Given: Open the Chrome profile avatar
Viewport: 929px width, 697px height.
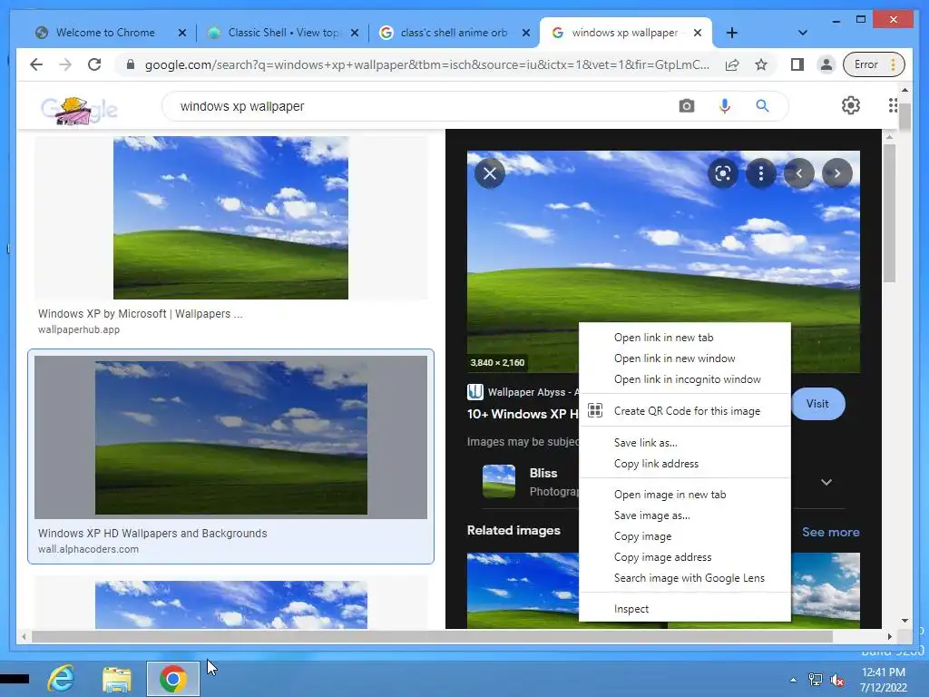Looking at the screenshot, I should click(826, 64).
